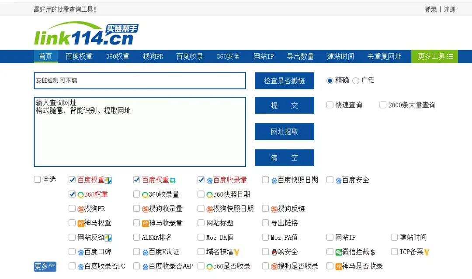The image size is (472, 279).
Task: Click the Sogou icon beside 搜狗是否收录
Action: tap(274, 267)
